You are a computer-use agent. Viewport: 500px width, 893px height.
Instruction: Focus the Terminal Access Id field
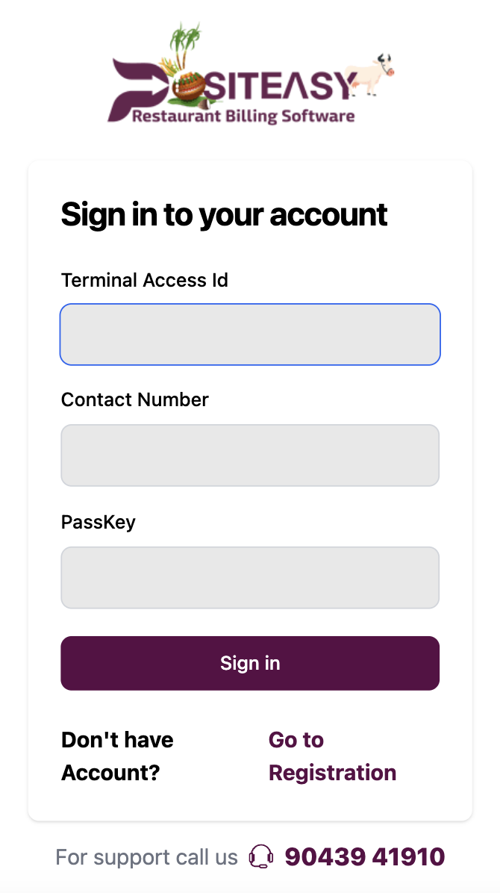[x=250, y=335]
